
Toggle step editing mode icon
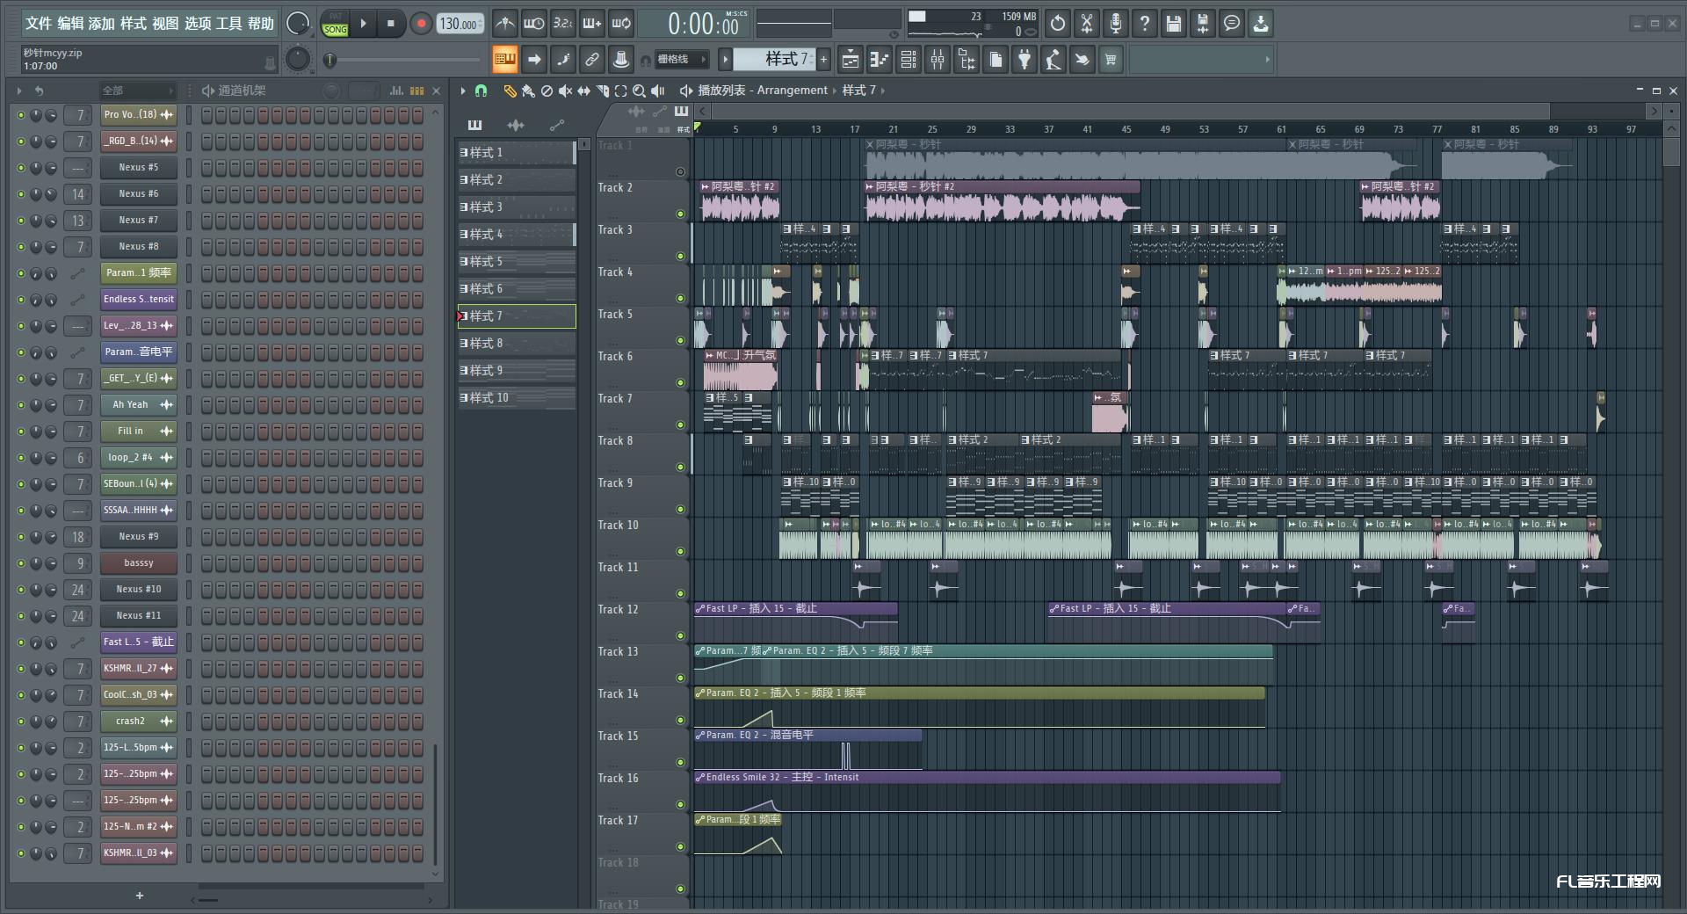tap(563, 60)
